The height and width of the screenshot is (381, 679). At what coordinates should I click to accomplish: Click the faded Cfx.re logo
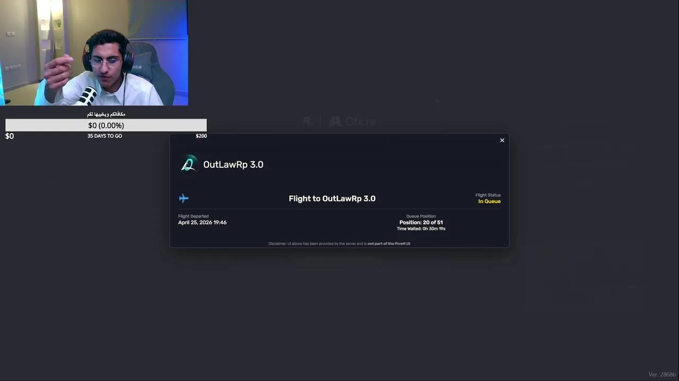[352, 122]
